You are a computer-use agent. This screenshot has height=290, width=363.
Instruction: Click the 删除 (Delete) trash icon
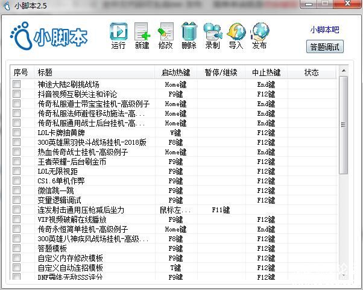pos(189,32)
